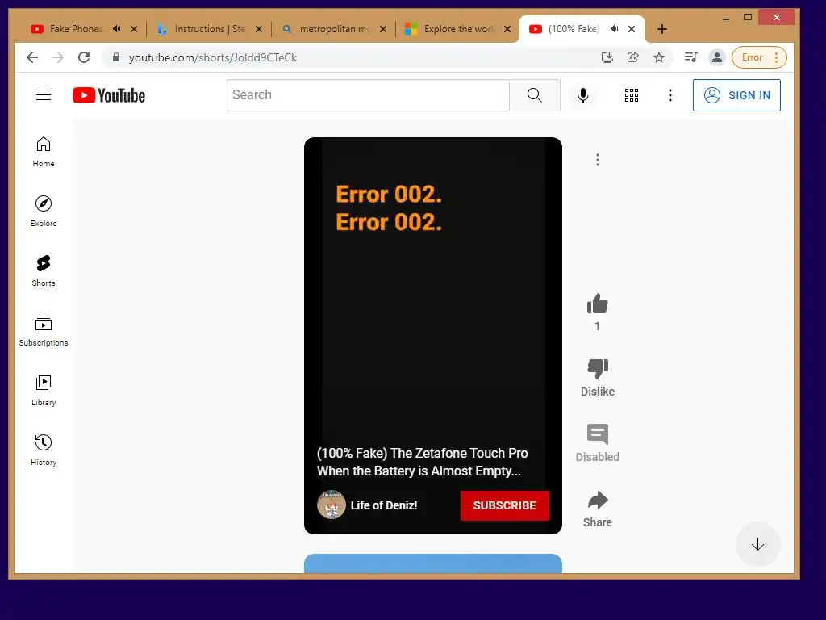This screenshot has height=620, width=826.
Task: Close the Fake Phones tab
Action: 134,29
